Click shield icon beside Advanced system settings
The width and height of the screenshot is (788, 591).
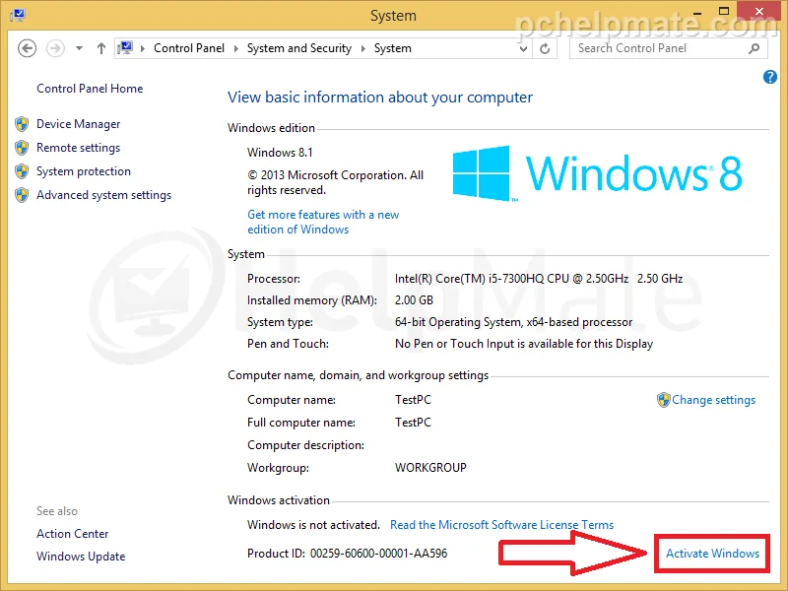click(x=22, y=195)
